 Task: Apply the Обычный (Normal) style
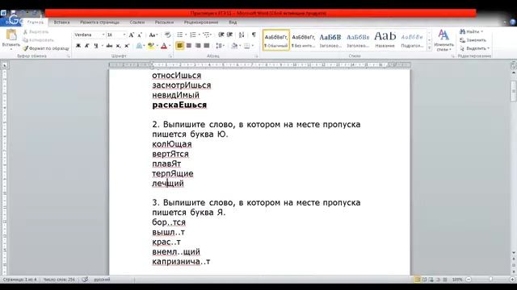click(276, 39)
